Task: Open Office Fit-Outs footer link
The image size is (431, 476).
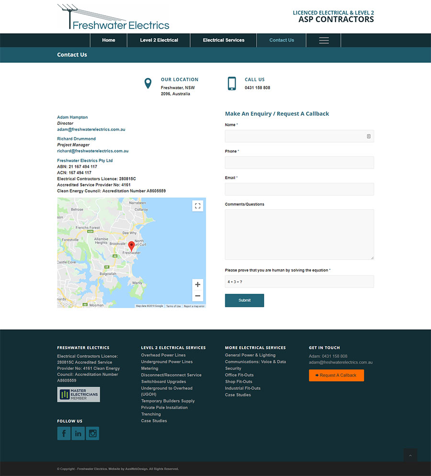Action: click(239, 375)
